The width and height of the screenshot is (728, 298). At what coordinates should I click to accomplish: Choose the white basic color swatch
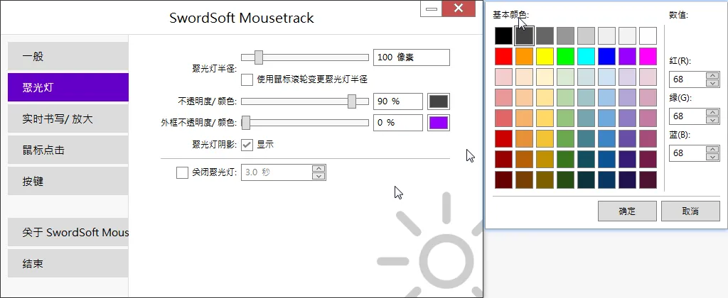(x=648, y=35)
